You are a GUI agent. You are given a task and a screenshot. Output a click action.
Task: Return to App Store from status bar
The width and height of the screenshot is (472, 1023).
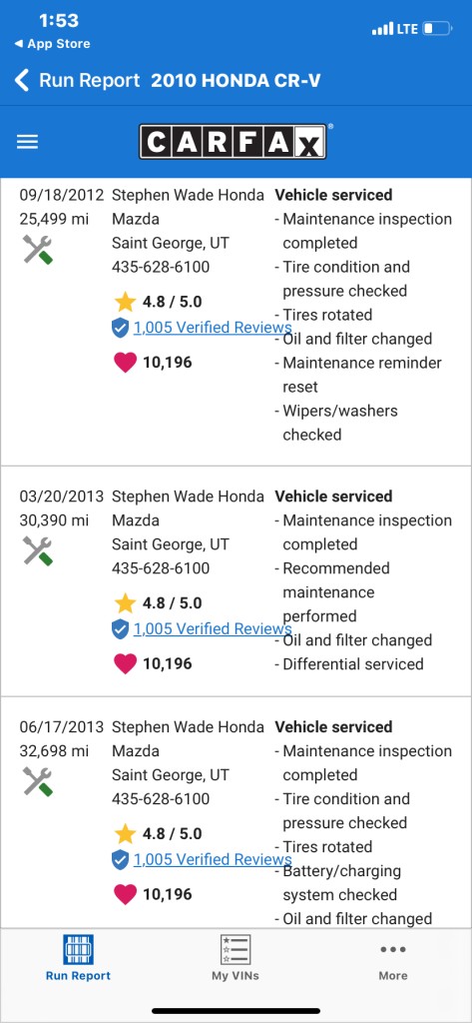coord(52,44)
